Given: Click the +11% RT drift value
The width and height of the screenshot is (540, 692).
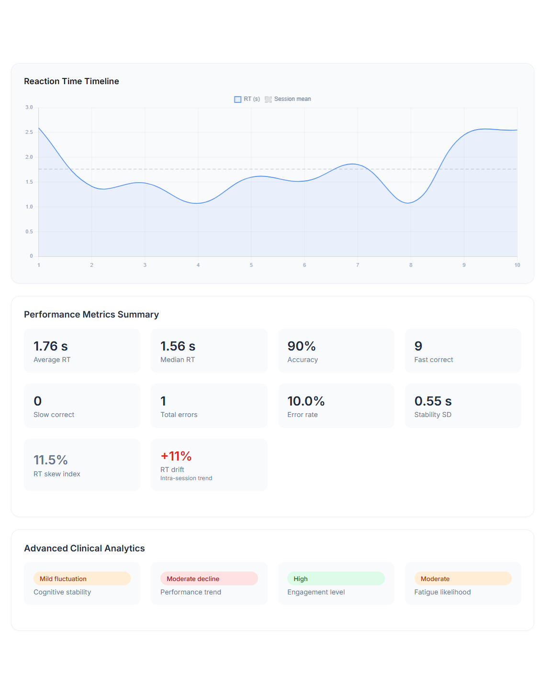Looking at the screenshot, I should coord(176,456).
